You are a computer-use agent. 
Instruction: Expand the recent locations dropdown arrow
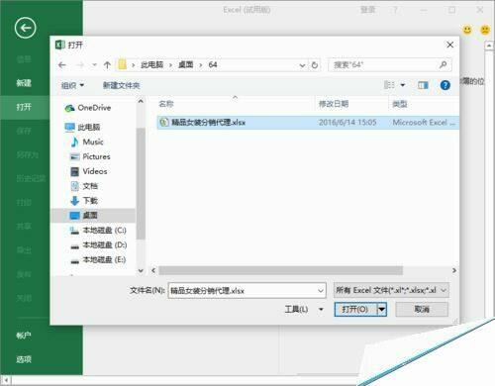point(94,65)
